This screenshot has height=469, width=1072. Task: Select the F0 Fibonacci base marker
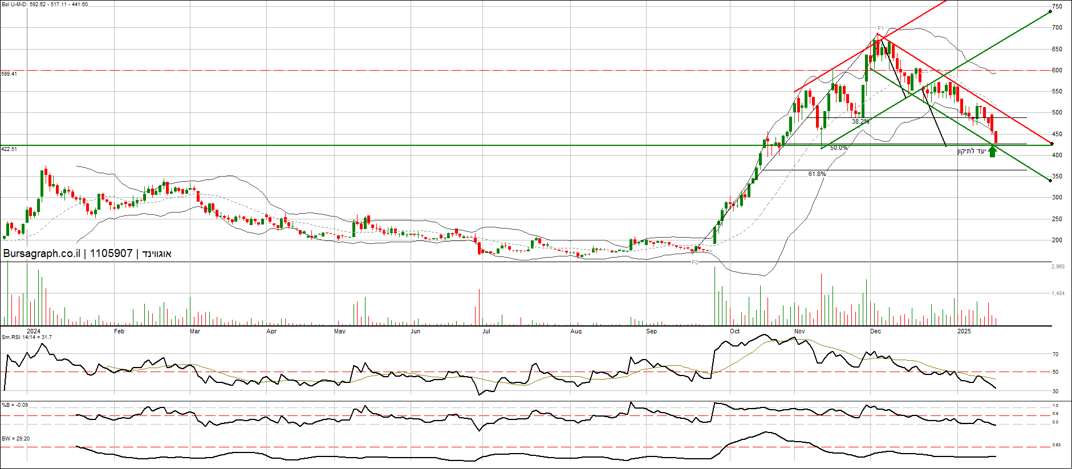click(x=695, y=263)
